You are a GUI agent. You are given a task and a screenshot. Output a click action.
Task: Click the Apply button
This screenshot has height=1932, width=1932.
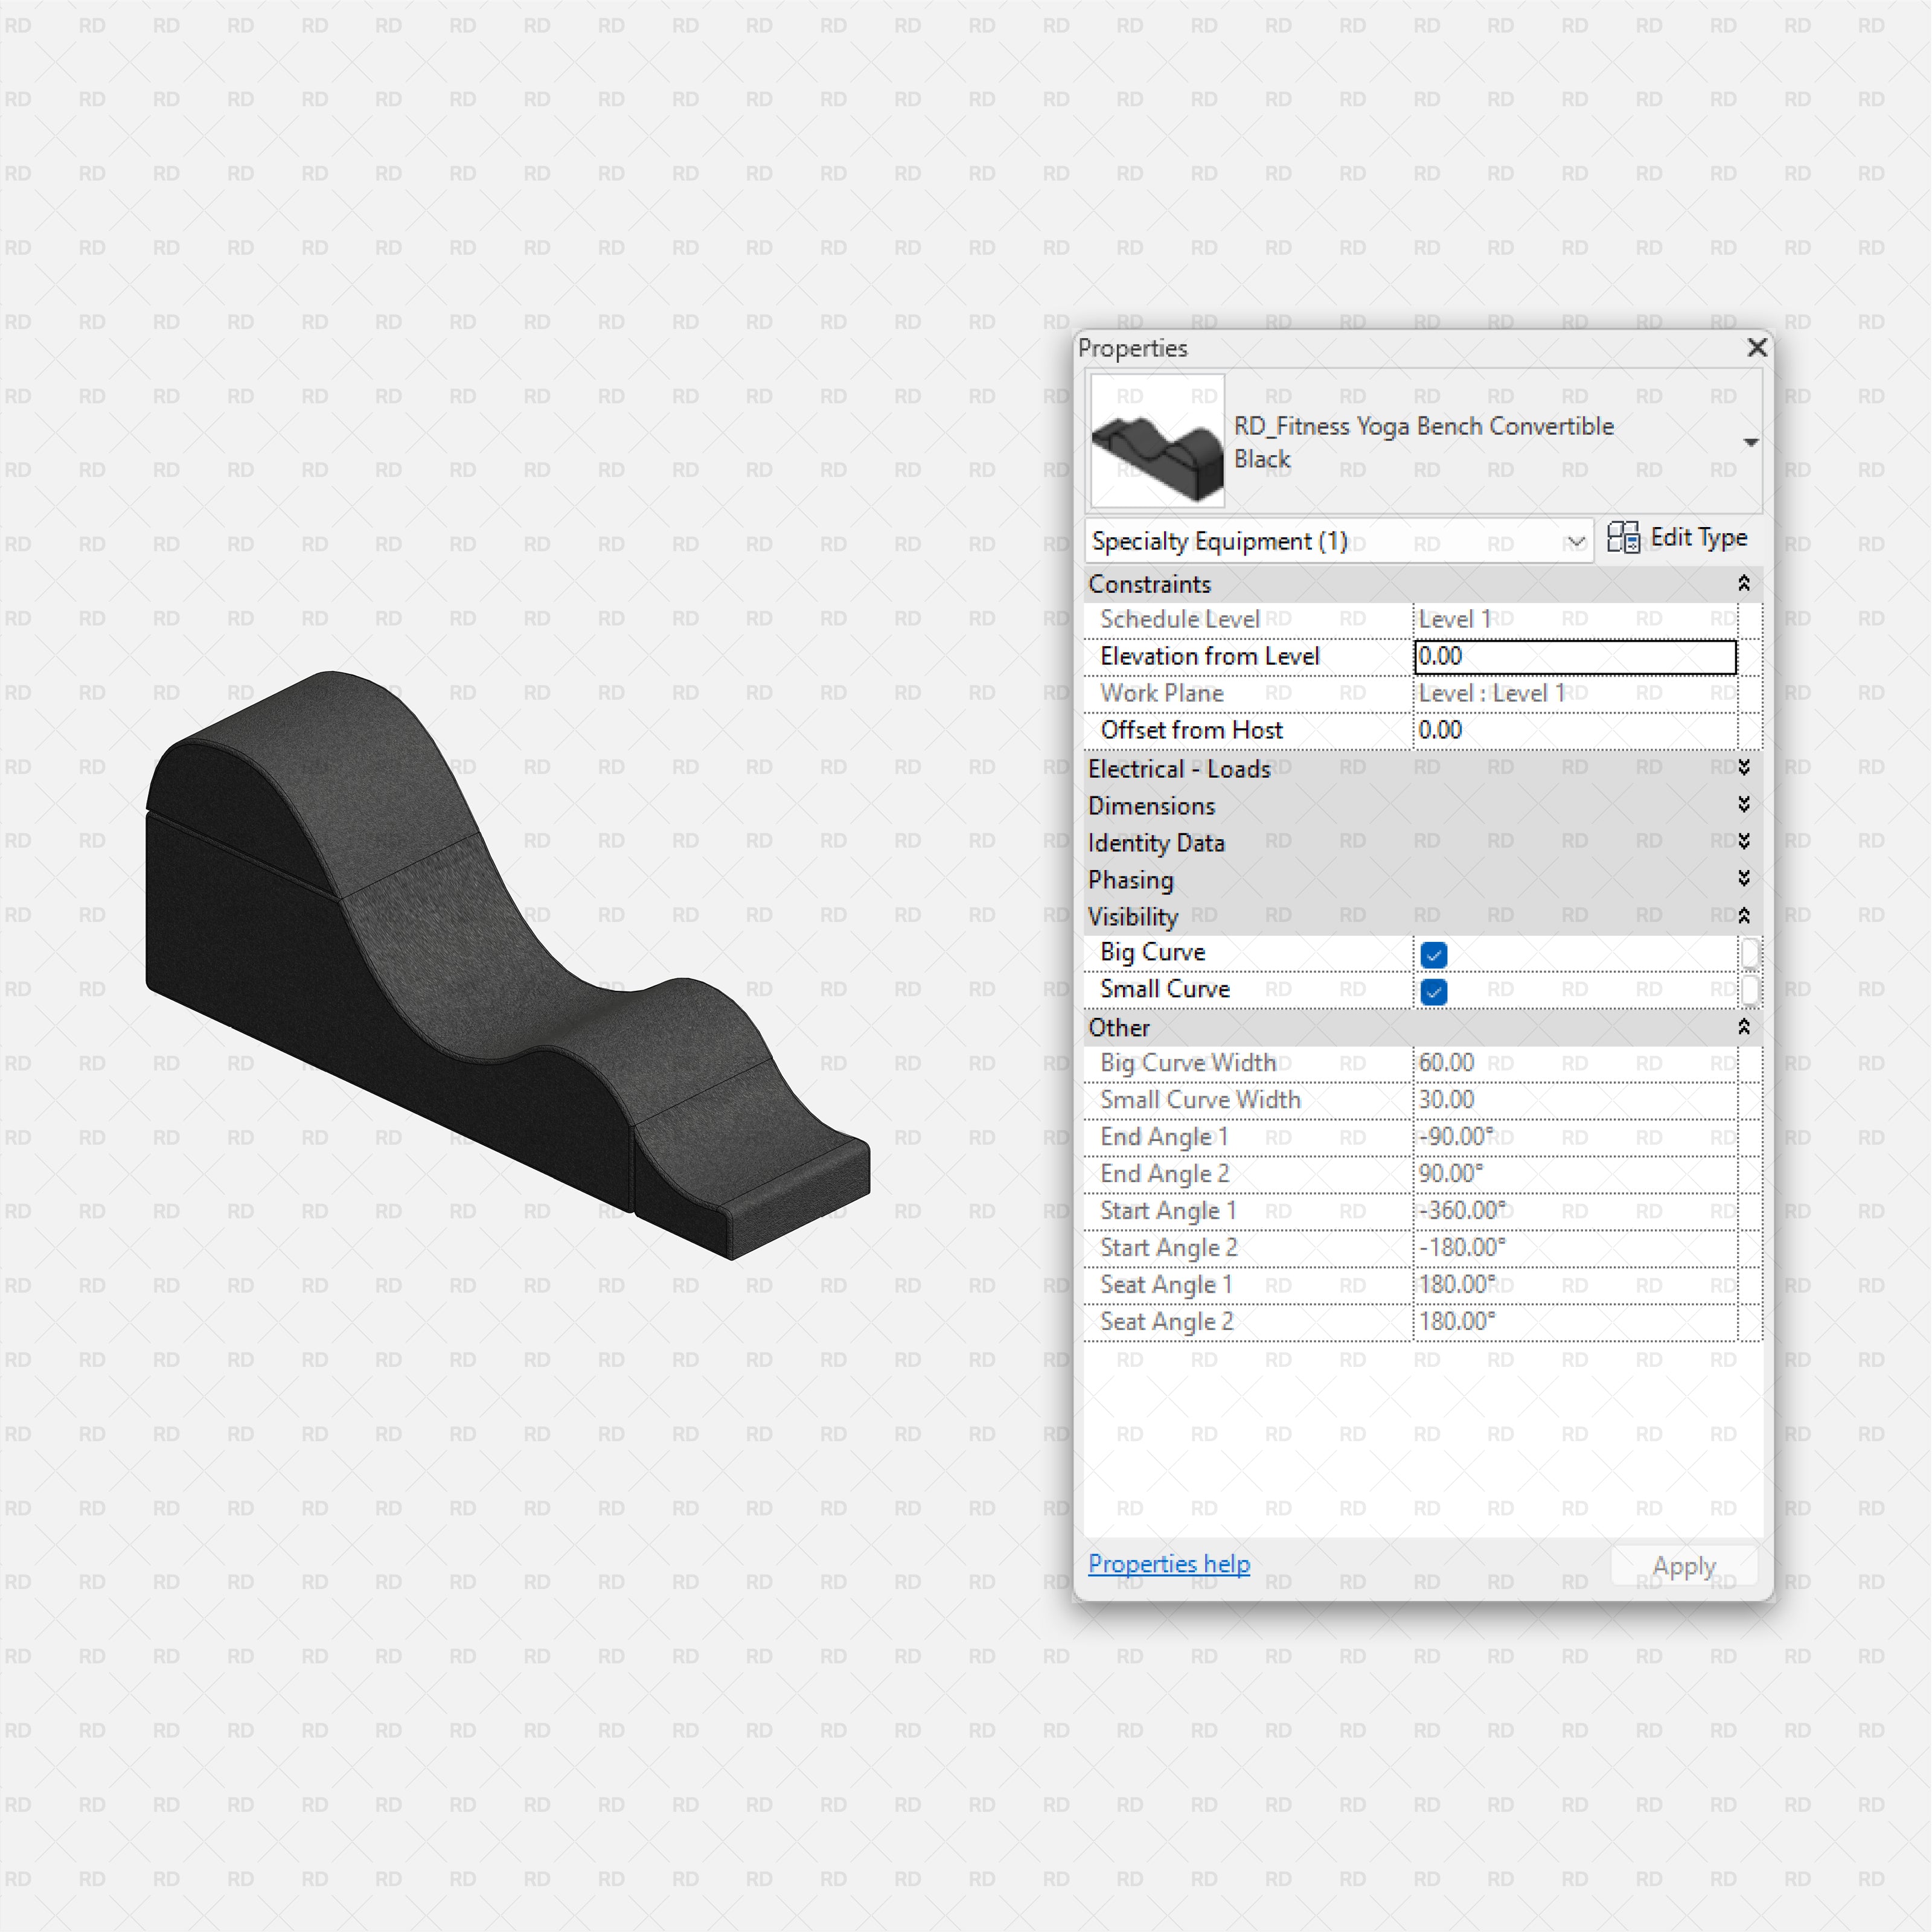[x=1684, y=1565]
